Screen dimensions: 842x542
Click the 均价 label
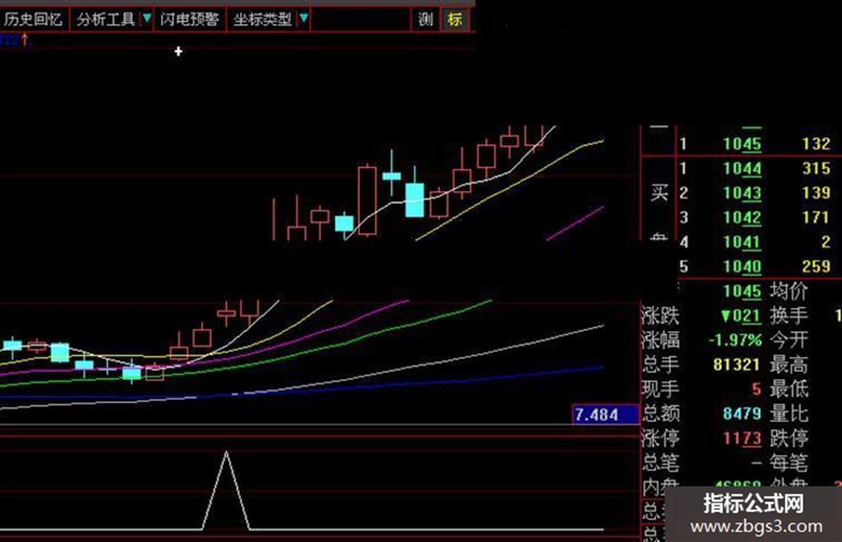(x=789, y=291)
